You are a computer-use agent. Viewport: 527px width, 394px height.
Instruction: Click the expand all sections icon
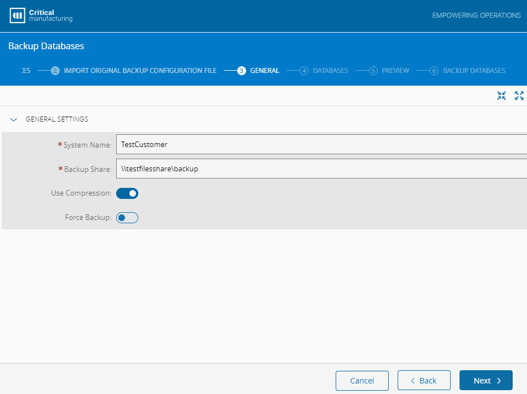point(519,96)
